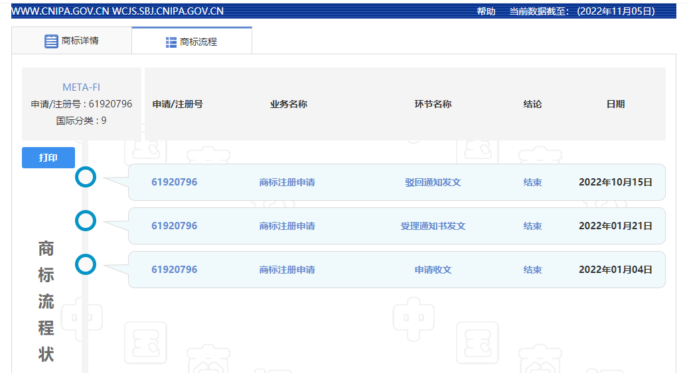This screenshot has height=373, width=687.
Task: Click 商标注册申请 in the 驳回通知发文 row
Action: coord(287,182)
